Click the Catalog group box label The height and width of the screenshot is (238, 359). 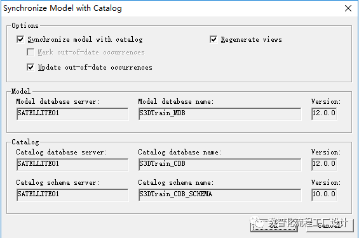25,142
